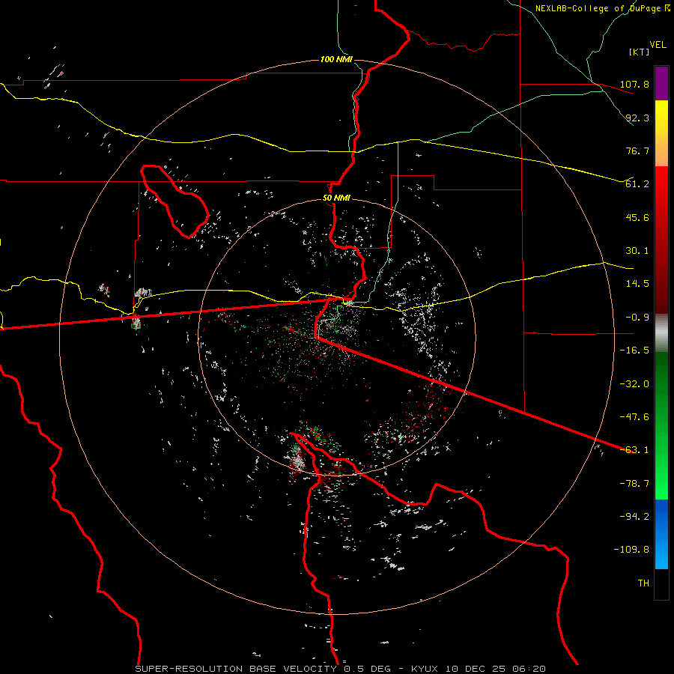
Task: Click the TH legend label
Action: coord(643,583)
